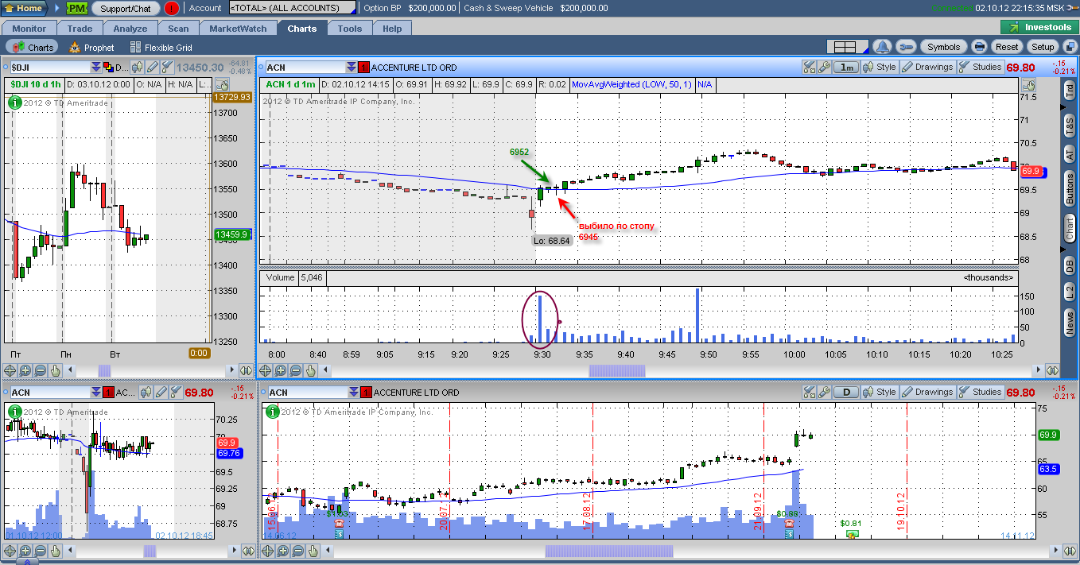1080x565 pixels.
Task: Go to the MarketWatch tab
Action: [238, 29]
